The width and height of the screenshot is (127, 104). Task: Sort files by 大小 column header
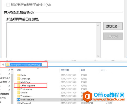(103, 70)
